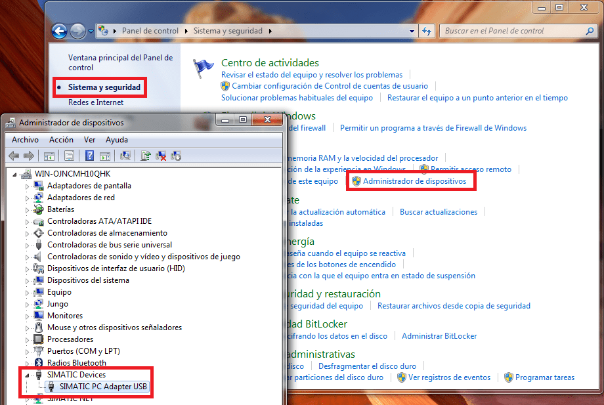The height and width of the screenshot is (405, 604).
Task: Click the Mouse y otros dispositivos icon
Action: (x=39, y=328)
